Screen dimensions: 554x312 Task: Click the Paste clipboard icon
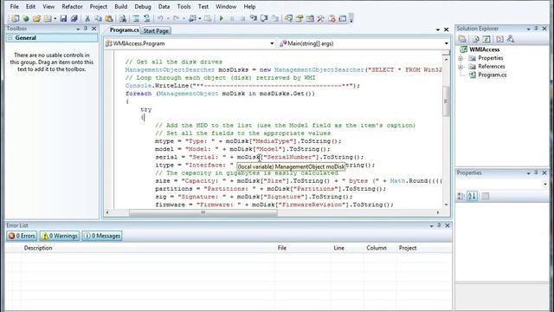(x=109, y=18)
